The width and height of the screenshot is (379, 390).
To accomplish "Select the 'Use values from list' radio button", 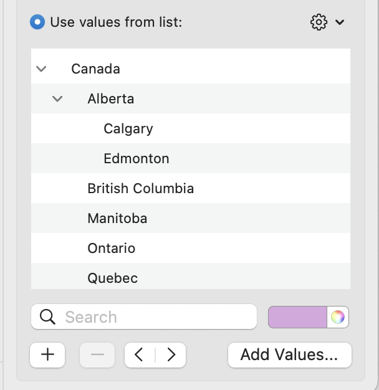I will (x=37, y=22).
